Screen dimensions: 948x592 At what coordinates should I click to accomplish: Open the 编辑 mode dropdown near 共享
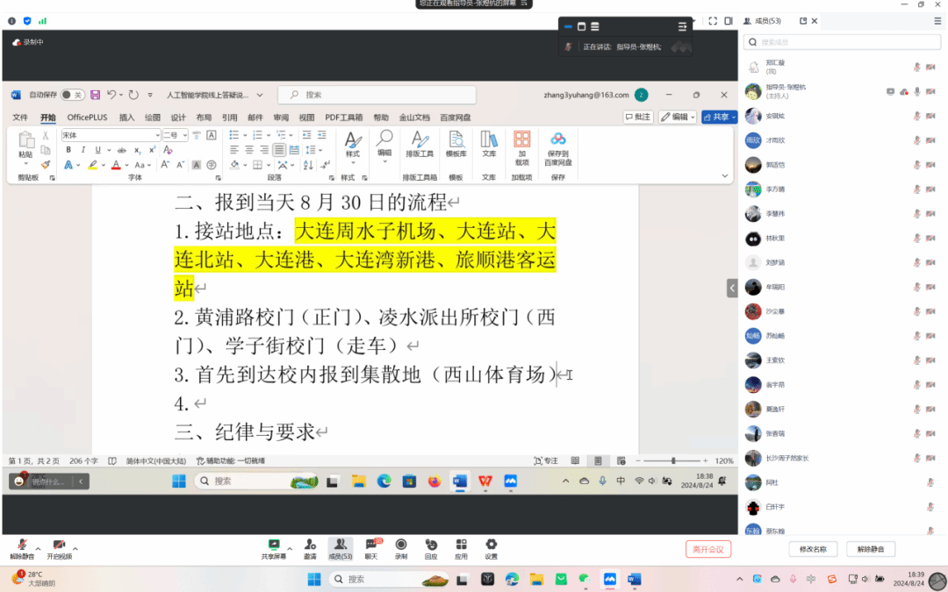pyautogui.click(x=678, y=117)
